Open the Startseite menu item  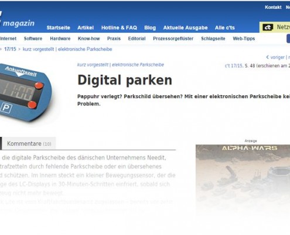pos(59,28)
